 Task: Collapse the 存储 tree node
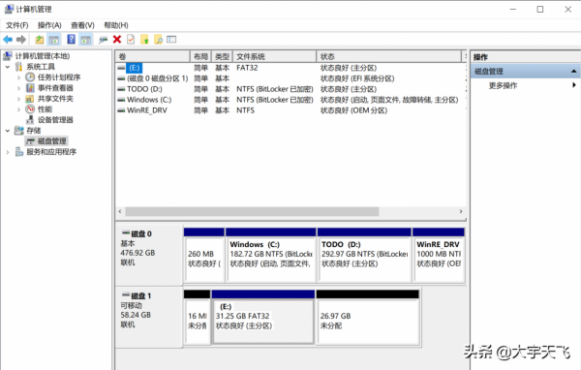[8, 131]
